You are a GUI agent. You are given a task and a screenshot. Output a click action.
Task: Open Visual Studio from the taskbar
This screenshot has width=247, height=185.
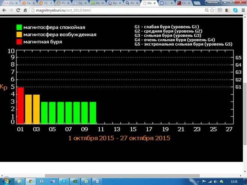tap(52, 182)
